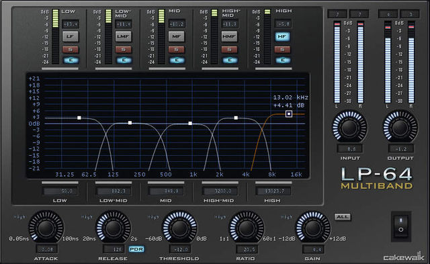Toggle the MID band E enable button
The image size is (430, 264).
[x=177, y=60]
